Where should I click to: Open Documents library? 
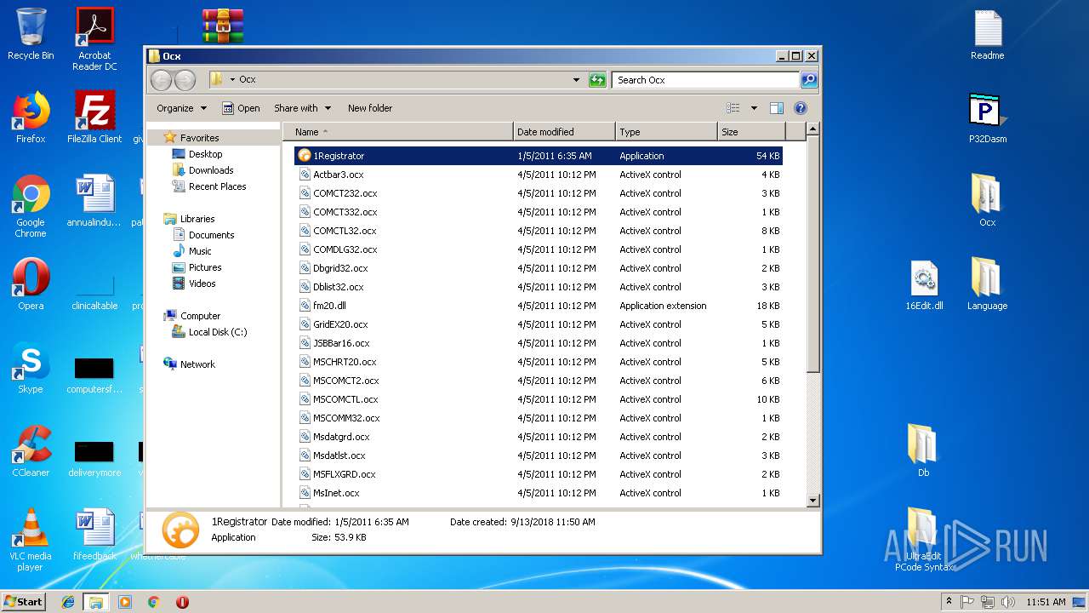(x=211, y=235)
